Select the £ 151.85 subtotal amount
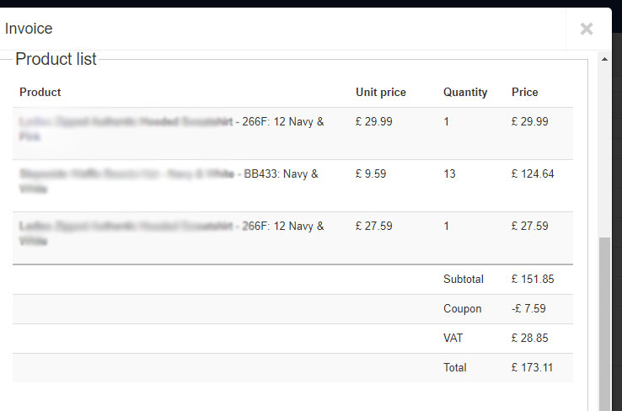Viewport: 622px width, 411px height. (x=533, y=280)
